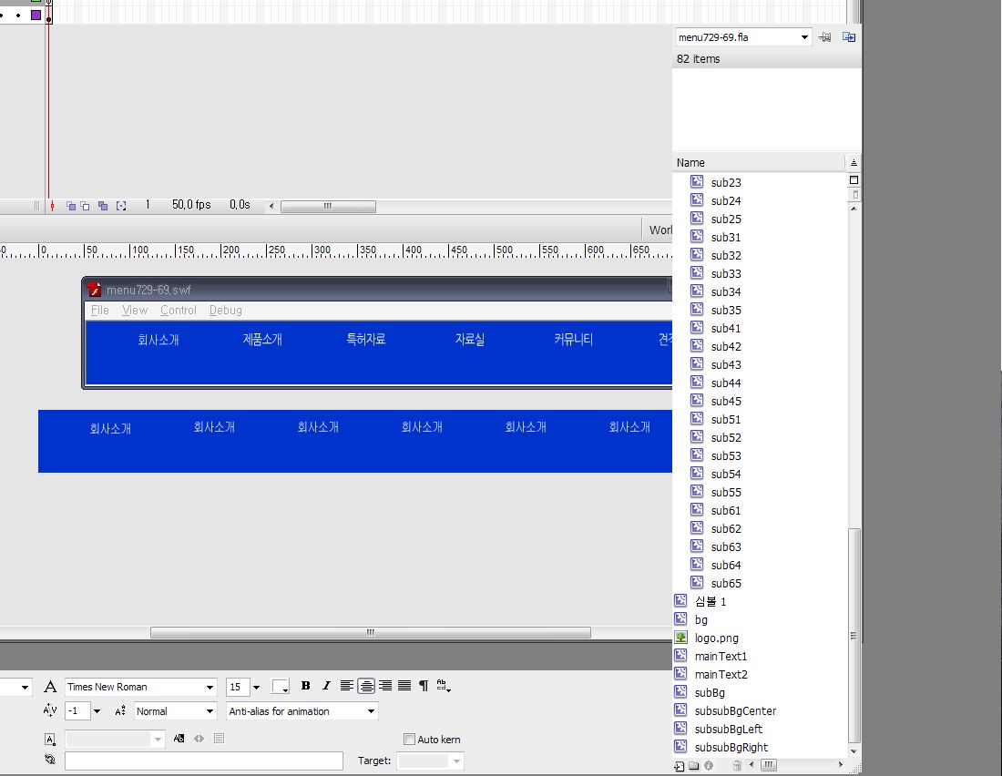Toggle bold text formatting

click(x=306, y=687)
